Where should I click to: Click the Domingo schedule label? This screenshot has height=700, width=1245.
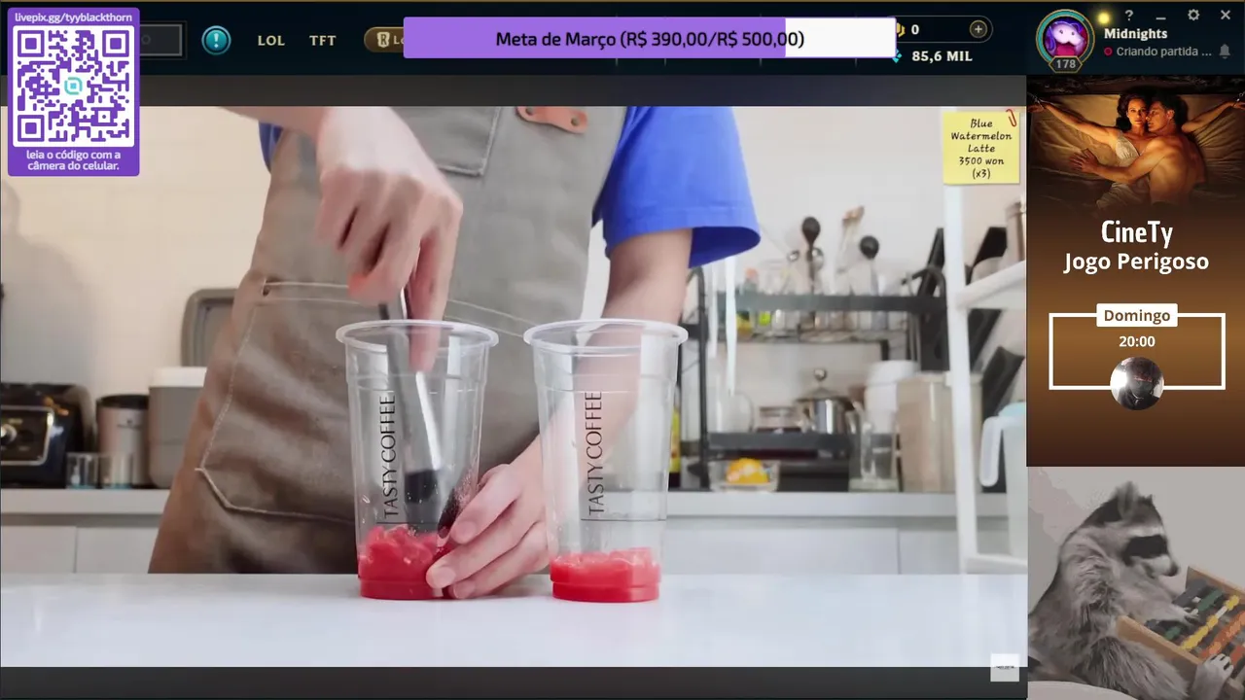(1136, 316)
